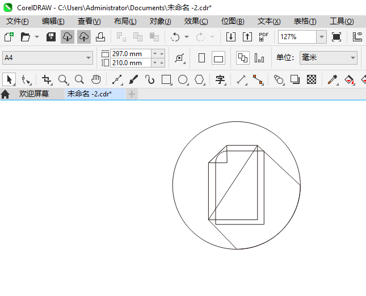Screen dimensions: 366x296
Task: Select the Color Eyedropper tool
Action: click(x=333, y=79)
